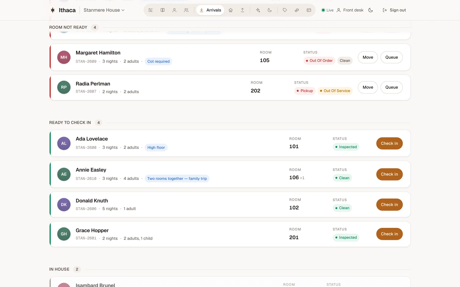460x287 pixels.
Task: Click the DK avatar for Donald Knuth
Action: tap(64, 205)
